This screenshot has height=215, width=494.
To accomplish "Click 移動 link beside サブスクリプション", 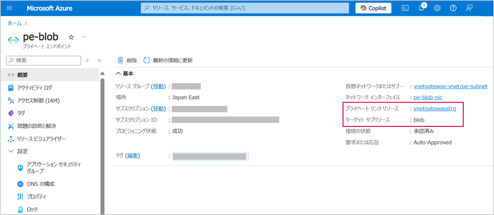I will point(159,109).
